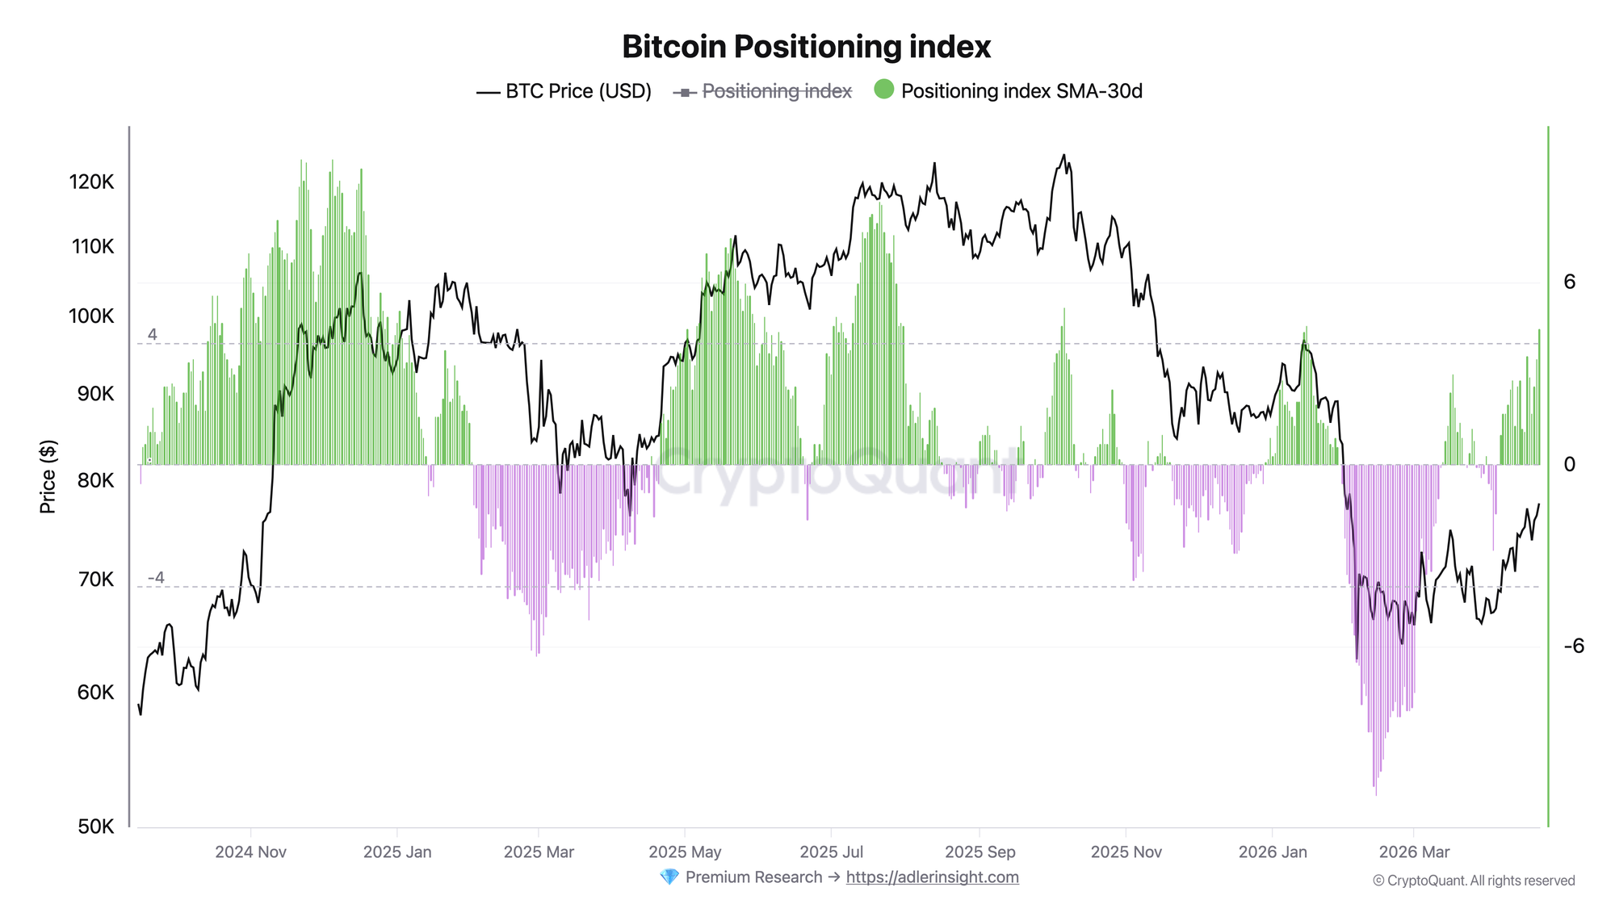Click the diamond Premium Research icon
Viewport: 1615px width, 908px height.
coord(669,877)
